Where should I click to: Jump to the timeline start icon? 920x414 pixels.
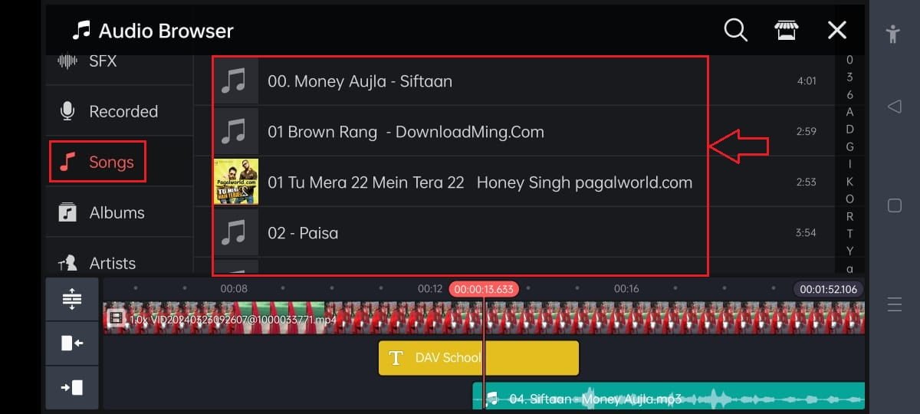click(x=72, y=343)
